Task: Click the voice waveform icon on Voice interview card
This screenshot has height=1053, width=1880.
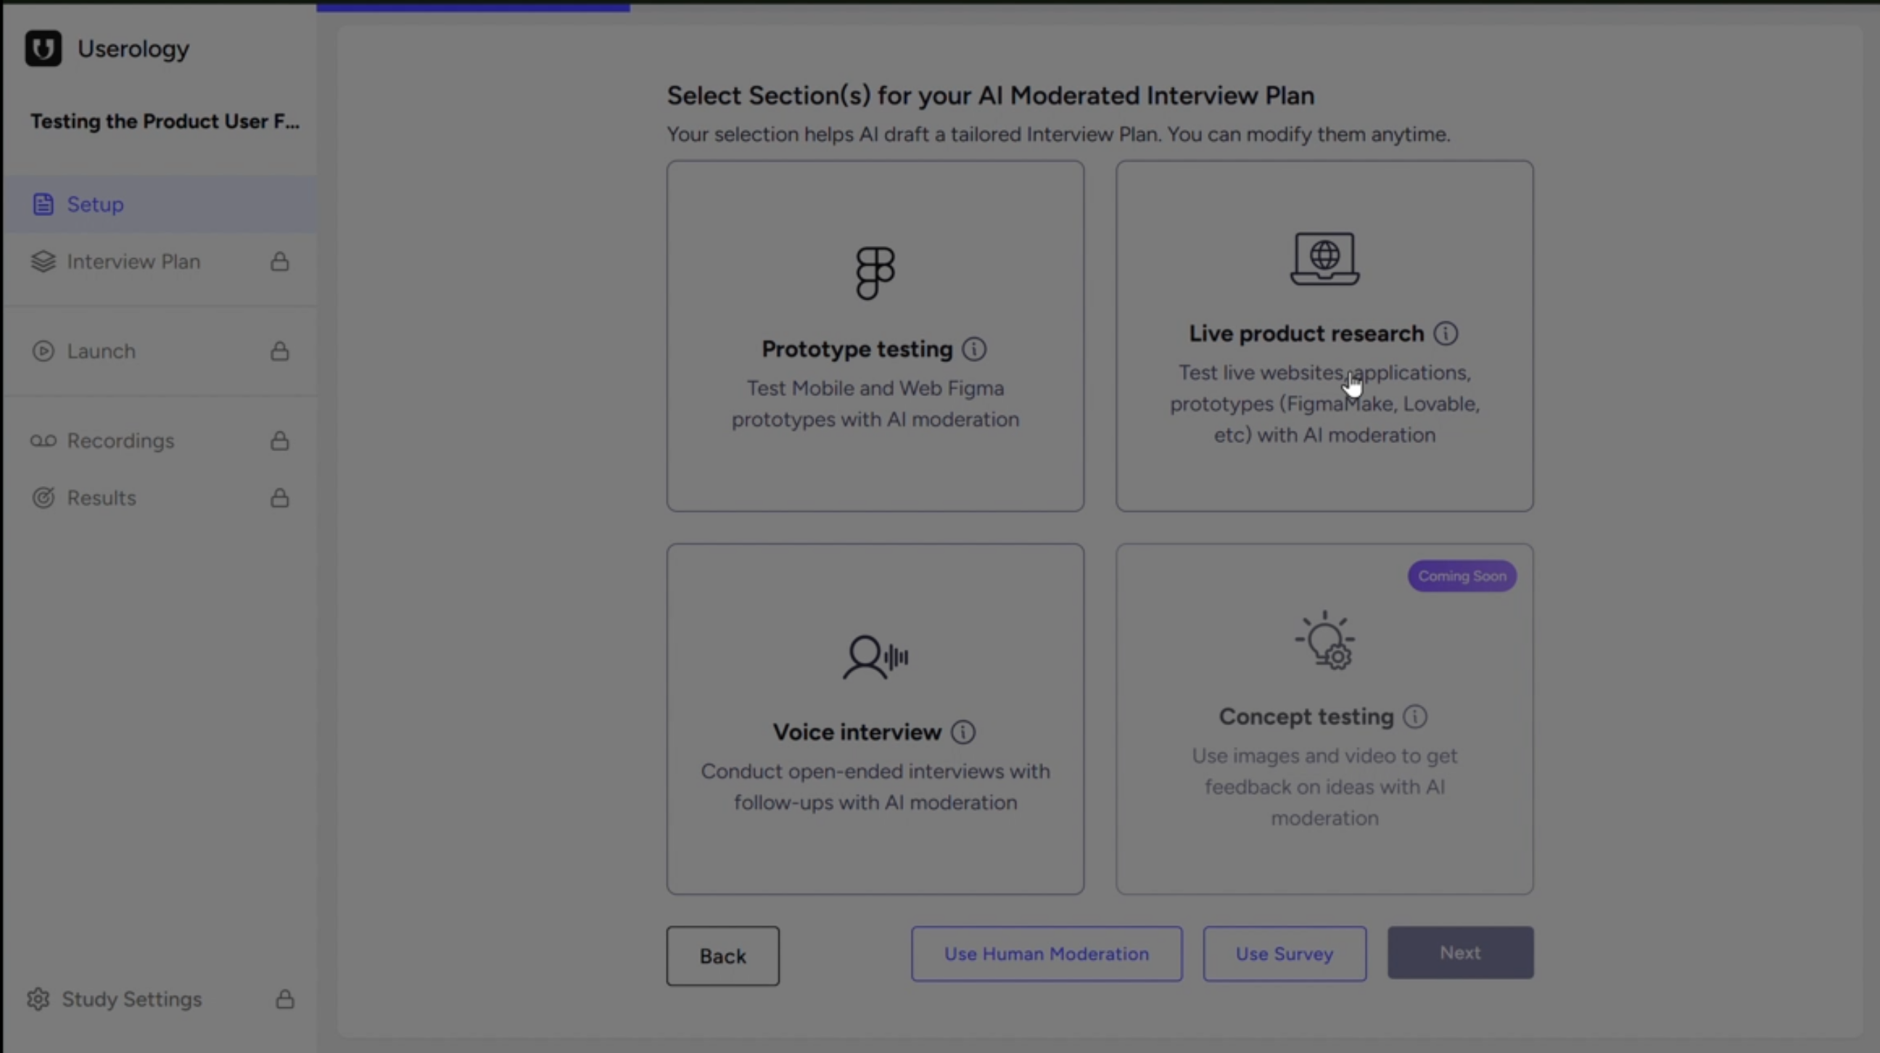Action: pos(874,657)
